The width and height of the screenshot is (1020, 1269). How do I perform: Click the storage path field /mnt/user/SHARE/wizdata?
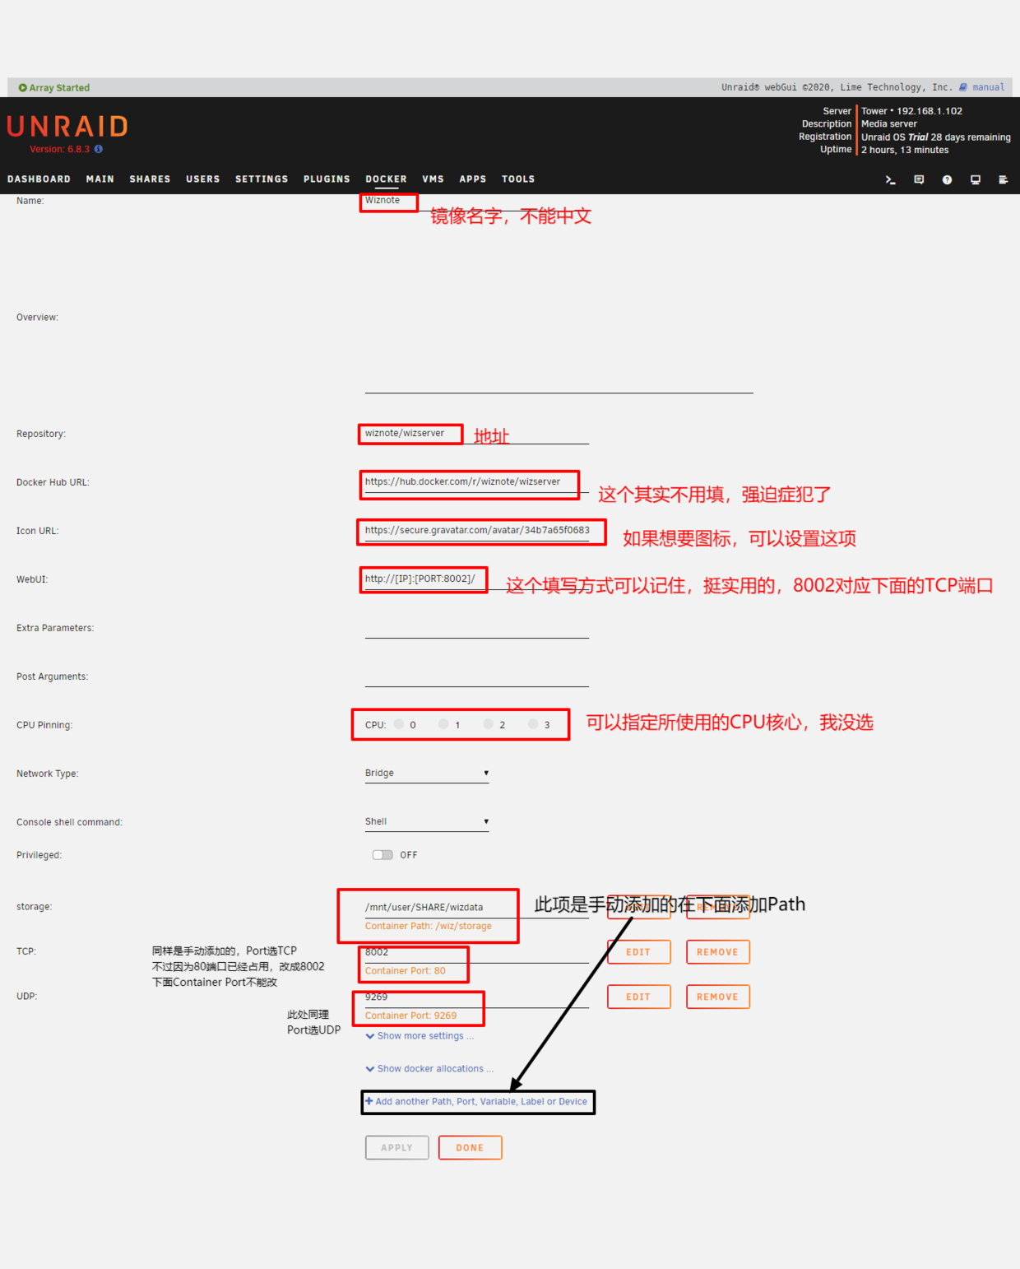pos(477,908)
